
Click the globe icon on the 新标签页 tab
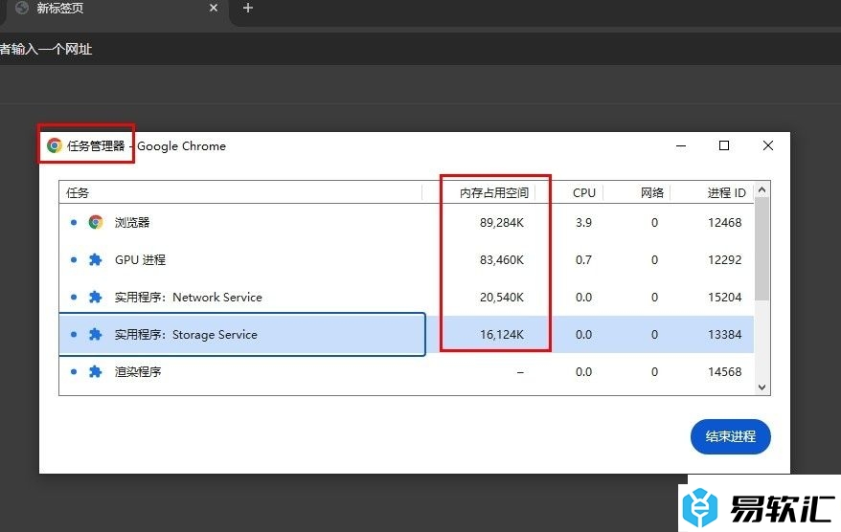[21, 8]
